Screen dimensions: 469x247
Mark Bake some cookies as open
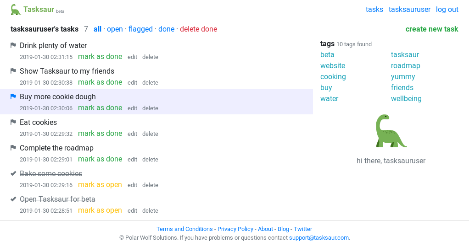100,185
